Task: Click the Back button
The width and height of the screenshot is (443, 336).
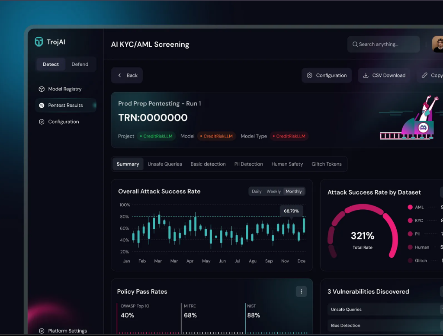Action: coord(127,75)
